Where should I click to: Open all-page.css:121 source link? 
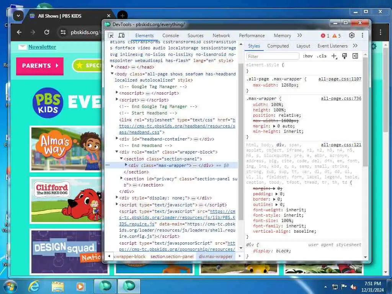click(341, 145)
